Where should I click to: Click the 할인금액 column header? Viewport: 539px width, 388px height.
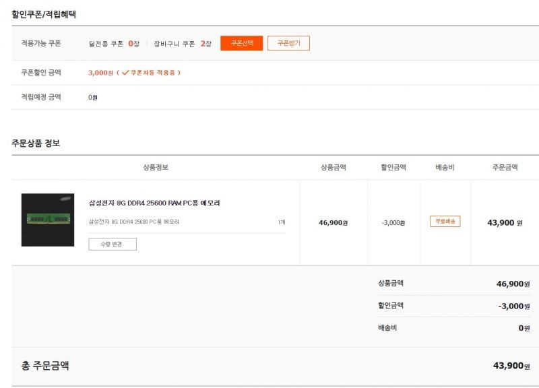point(393,167)
